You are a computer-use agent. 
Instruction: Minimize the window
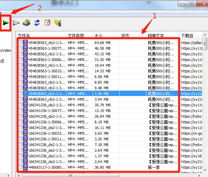tap(183, 4)
